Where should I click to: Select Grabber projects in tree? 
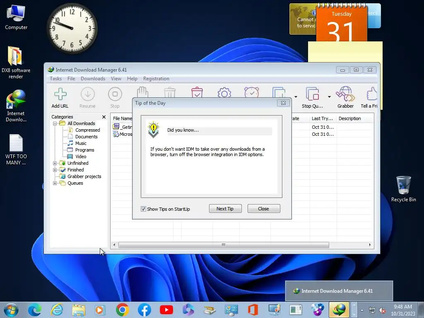pyautogui.click(x=84, y=176)
